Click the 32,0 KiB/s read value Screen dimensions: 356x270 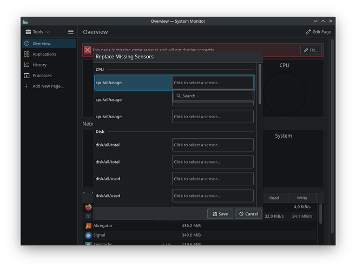274,217
